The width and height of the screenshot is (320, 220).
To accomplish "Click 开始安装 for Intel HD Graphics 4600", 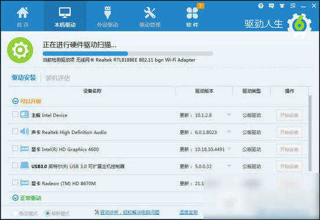I will tap(289, 149).
